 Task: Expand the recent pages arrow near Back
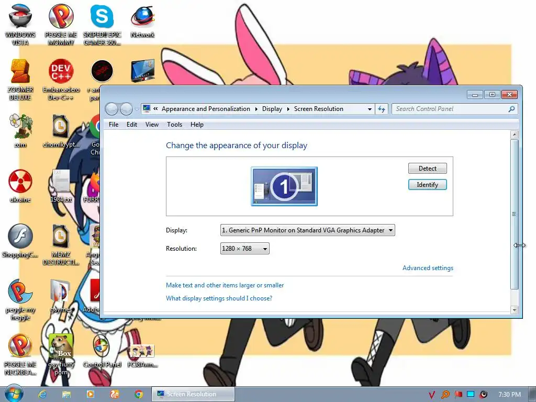click(137, 109)
